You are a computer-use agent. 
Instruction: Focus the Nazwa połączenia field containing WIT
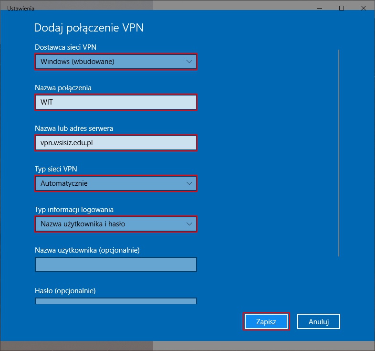coord(115,102)
